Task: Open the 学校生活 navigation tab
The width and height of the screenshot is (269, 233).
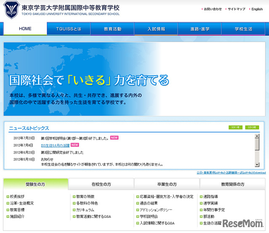Action: (243, 29)
